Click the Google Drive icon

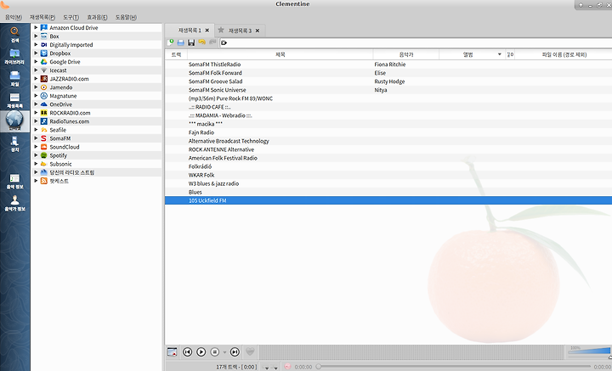click(43, 62)
